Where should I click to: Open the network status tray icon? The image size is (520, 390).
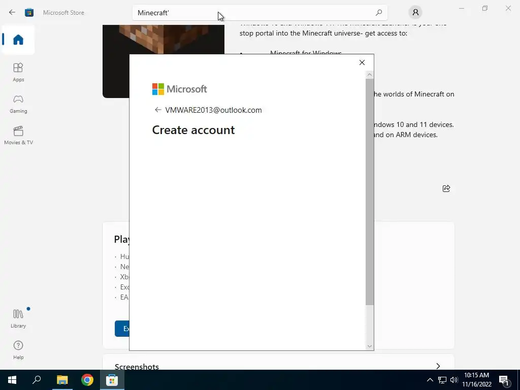click(x=442, y=380)
